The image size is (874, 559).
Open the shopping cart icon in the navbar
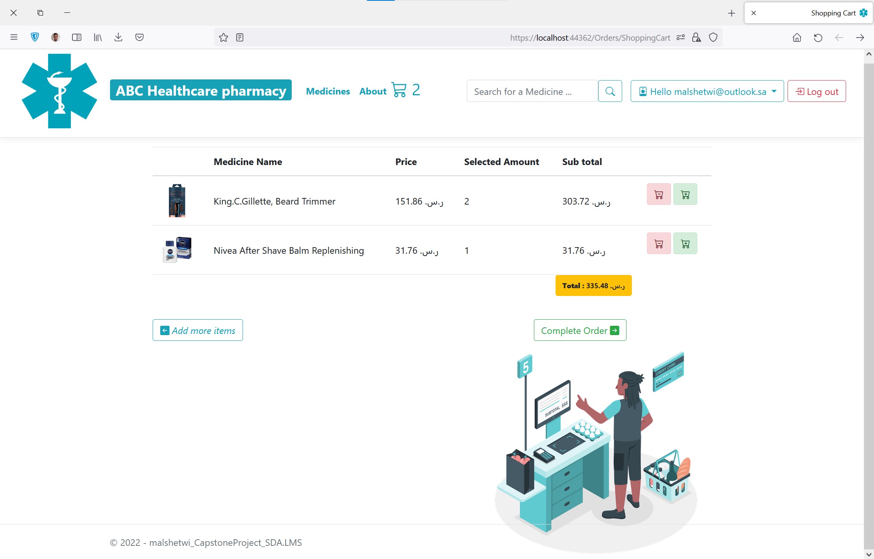point(399,90)
